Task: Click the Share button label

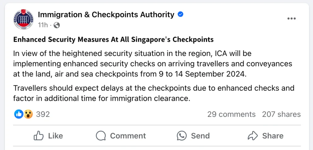Action: pos(273,136)
